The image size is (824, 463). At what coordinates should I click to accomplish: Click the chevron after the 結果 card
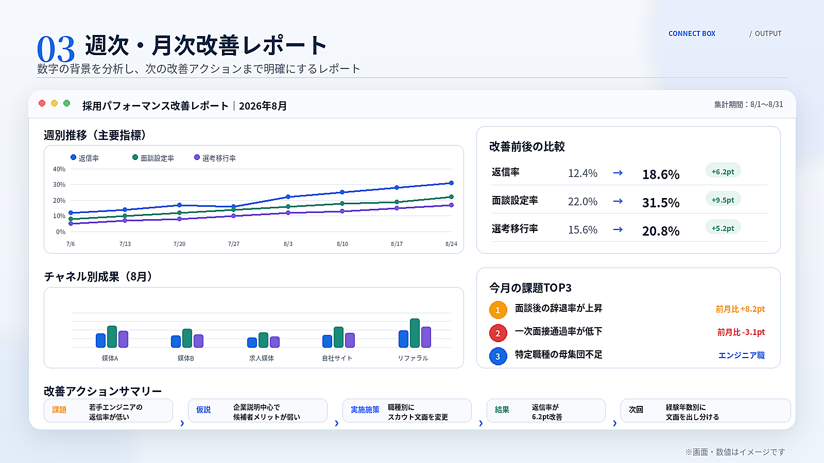(615, 423)
